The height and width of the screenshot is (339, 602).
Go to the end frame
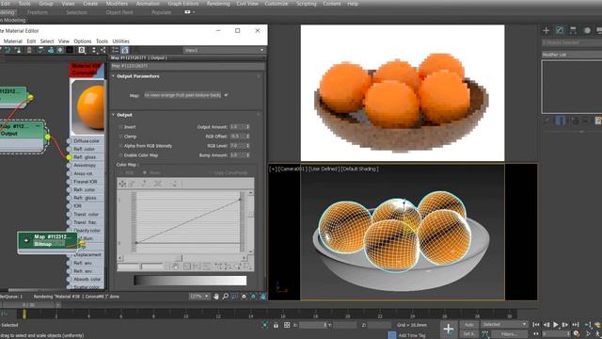(575, 325)
